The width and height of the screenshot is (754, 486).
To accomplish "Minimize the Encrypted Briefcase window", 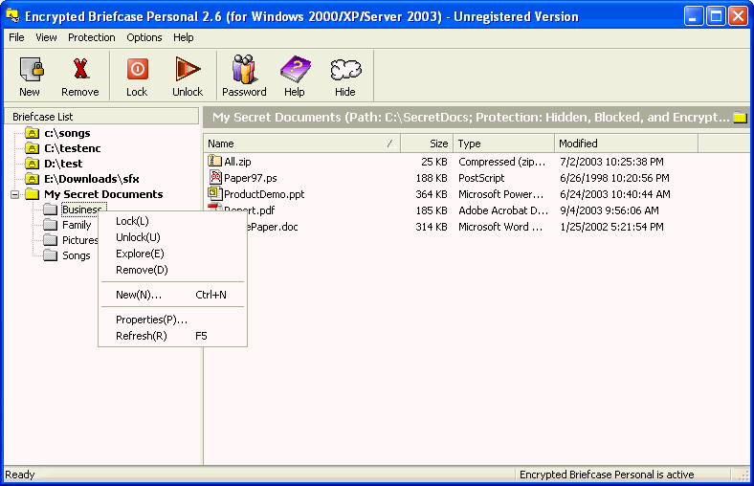I will pyautogui.click(x=693, y=16).
